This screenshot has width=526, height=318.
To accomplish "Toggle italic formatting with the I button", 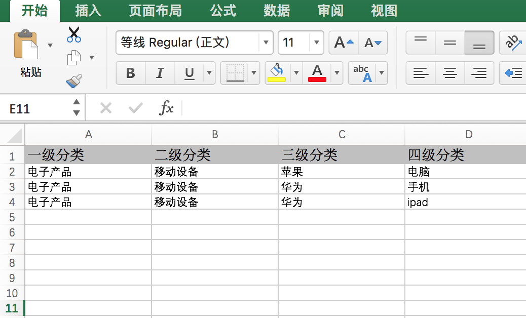I will tap(160, 72).
